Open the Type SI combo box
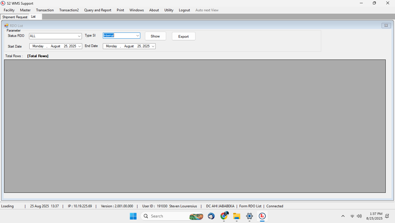The width and height of the screenshot is (395, 223). [x=138, y=36]
